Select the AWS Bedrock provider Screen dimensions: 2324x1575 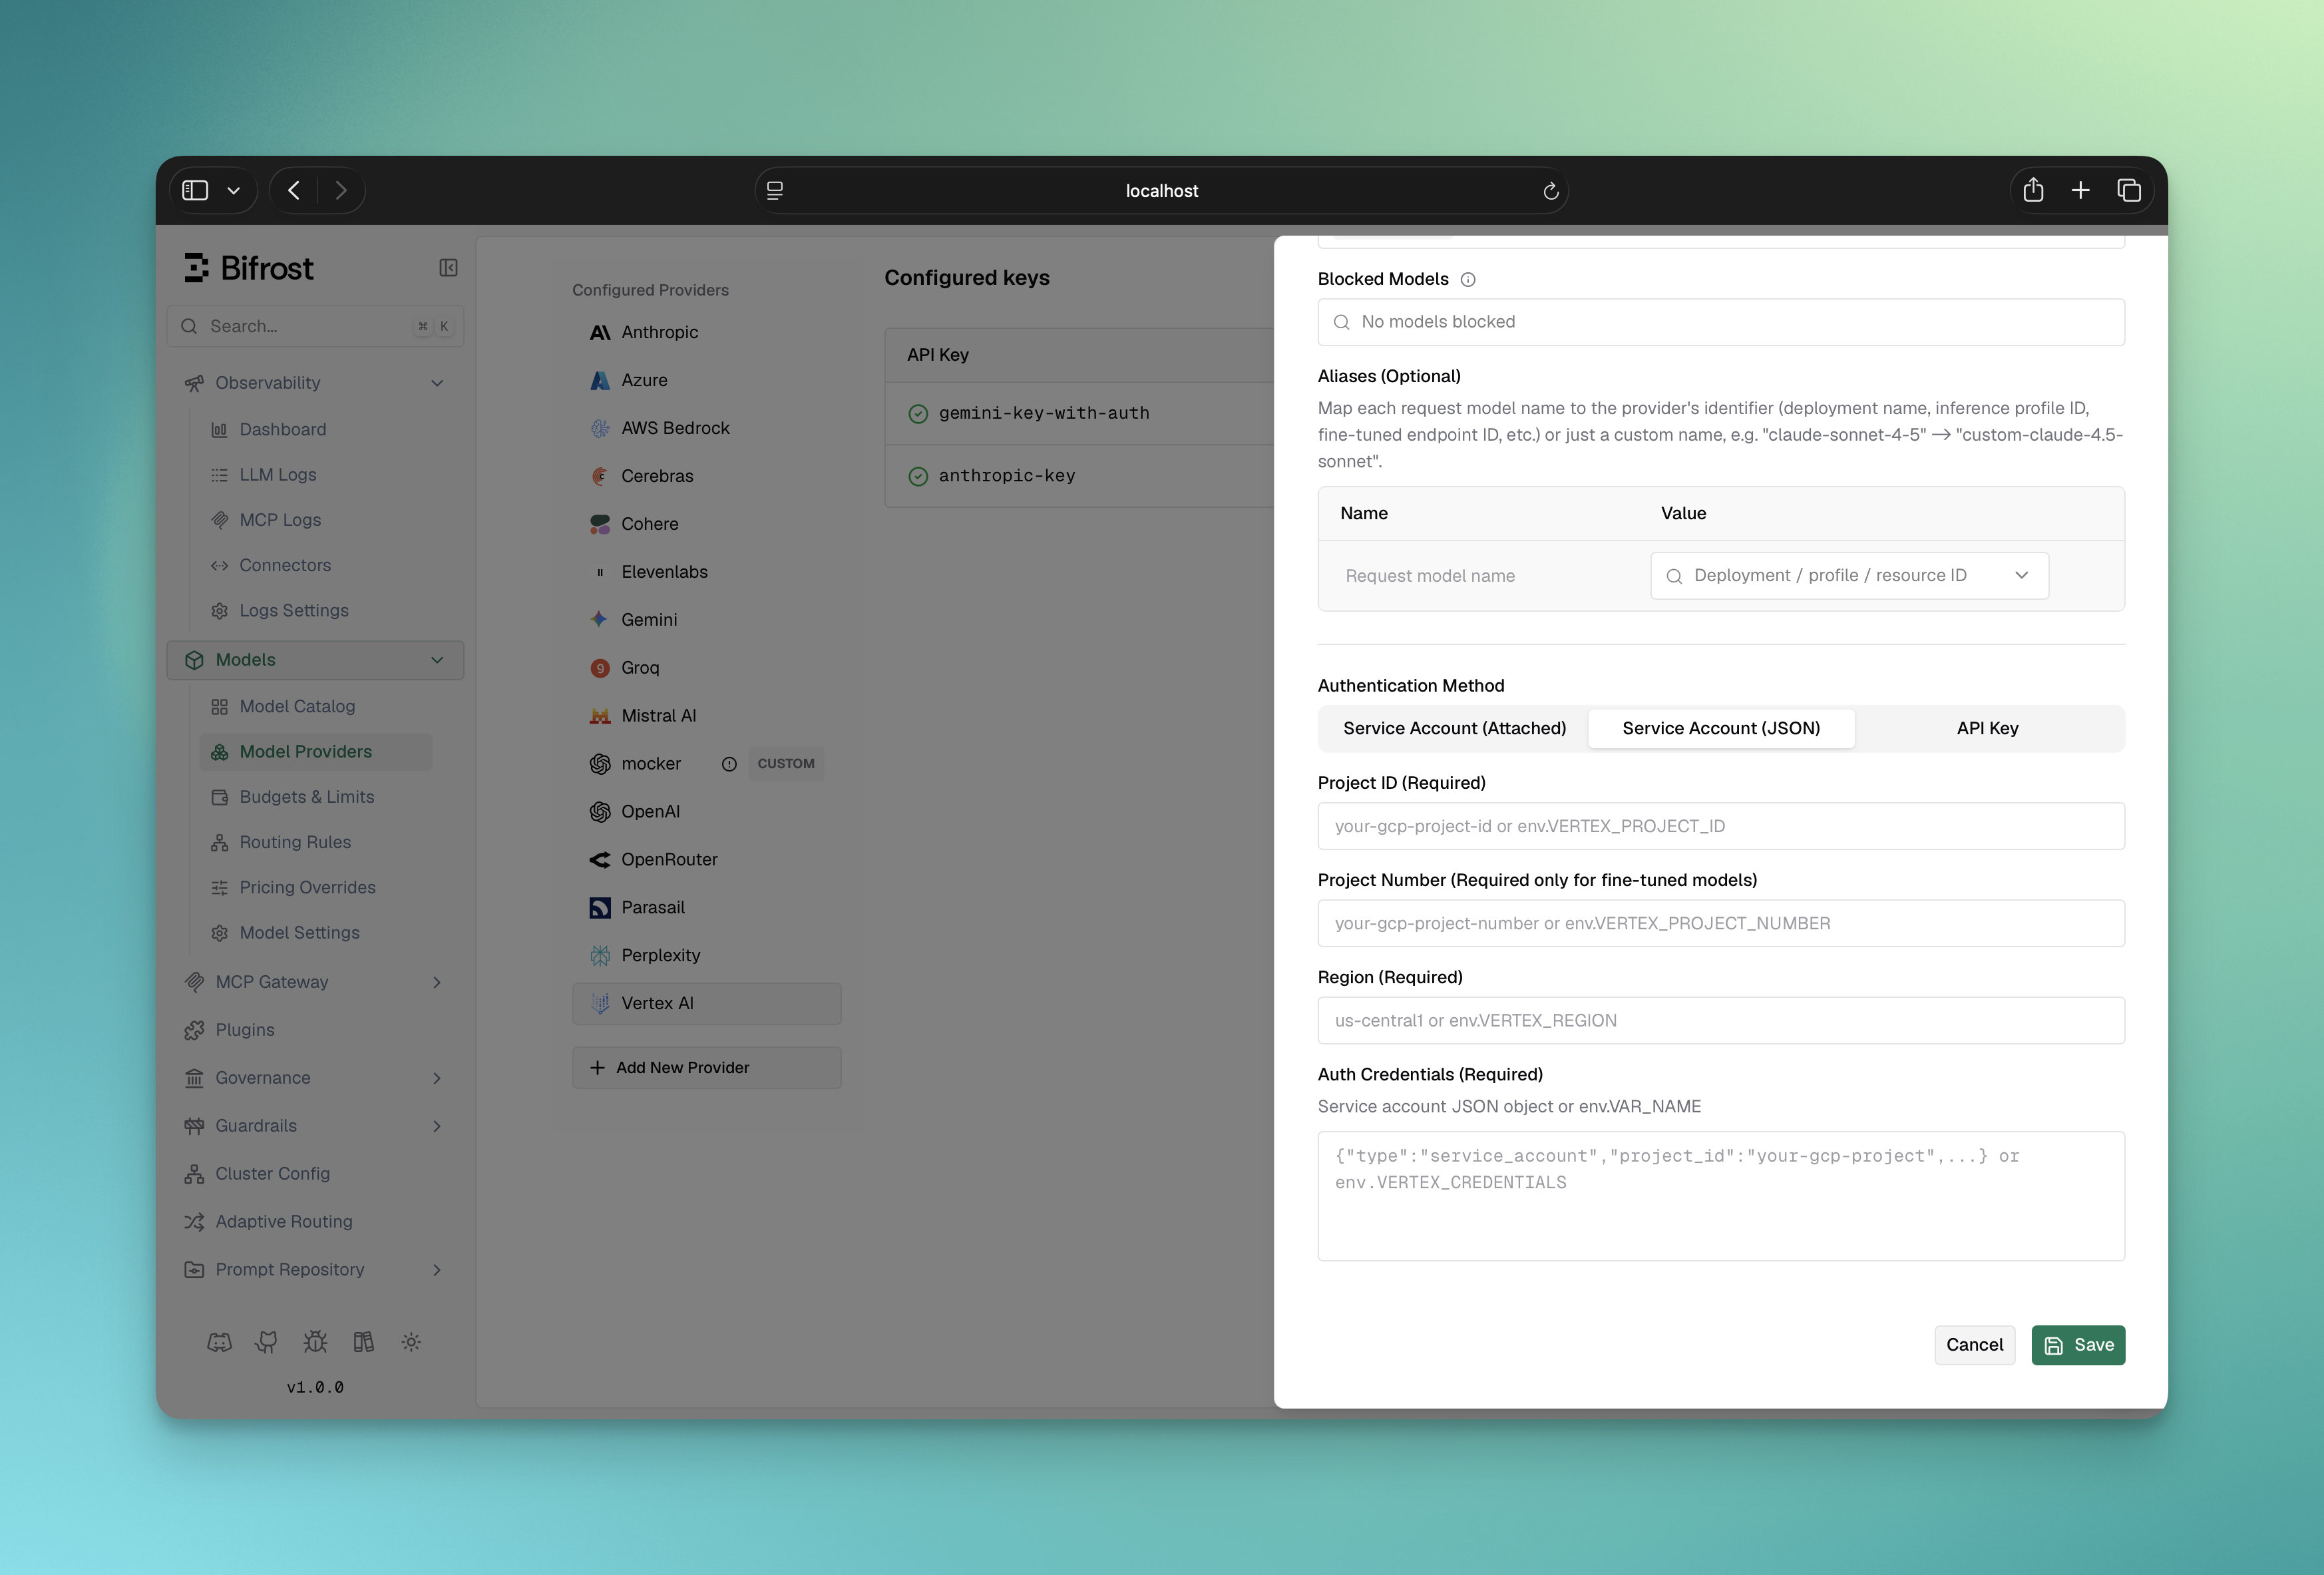(706, 428)
